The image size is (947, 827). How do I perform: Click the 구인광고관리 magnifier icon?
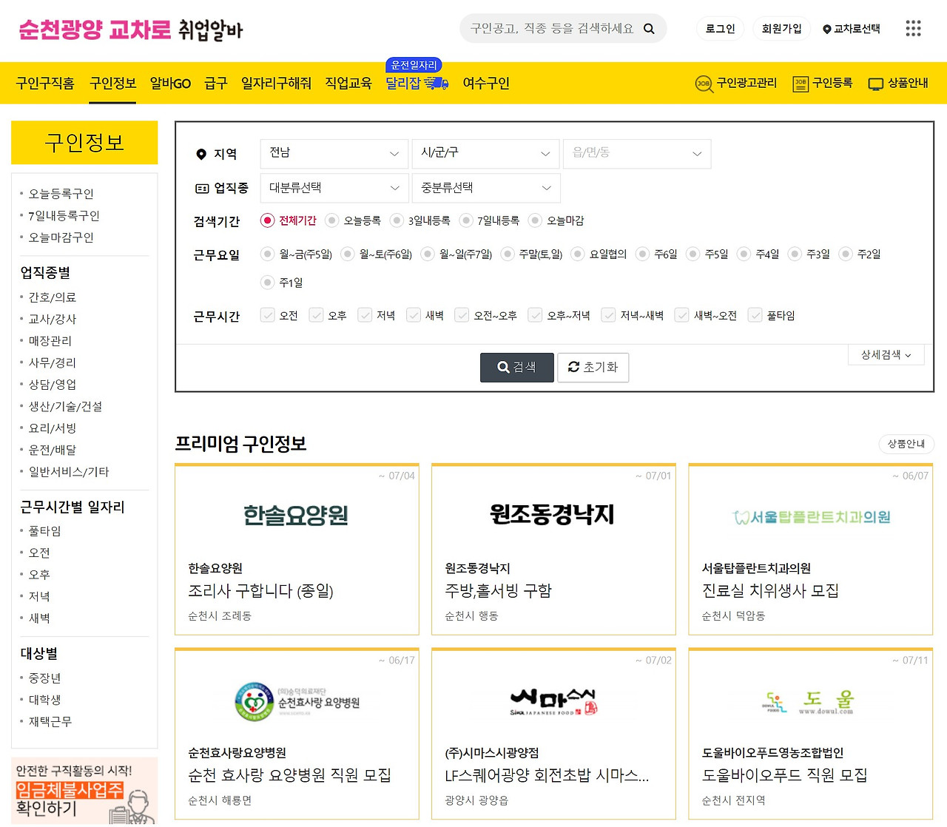[704, 84]
